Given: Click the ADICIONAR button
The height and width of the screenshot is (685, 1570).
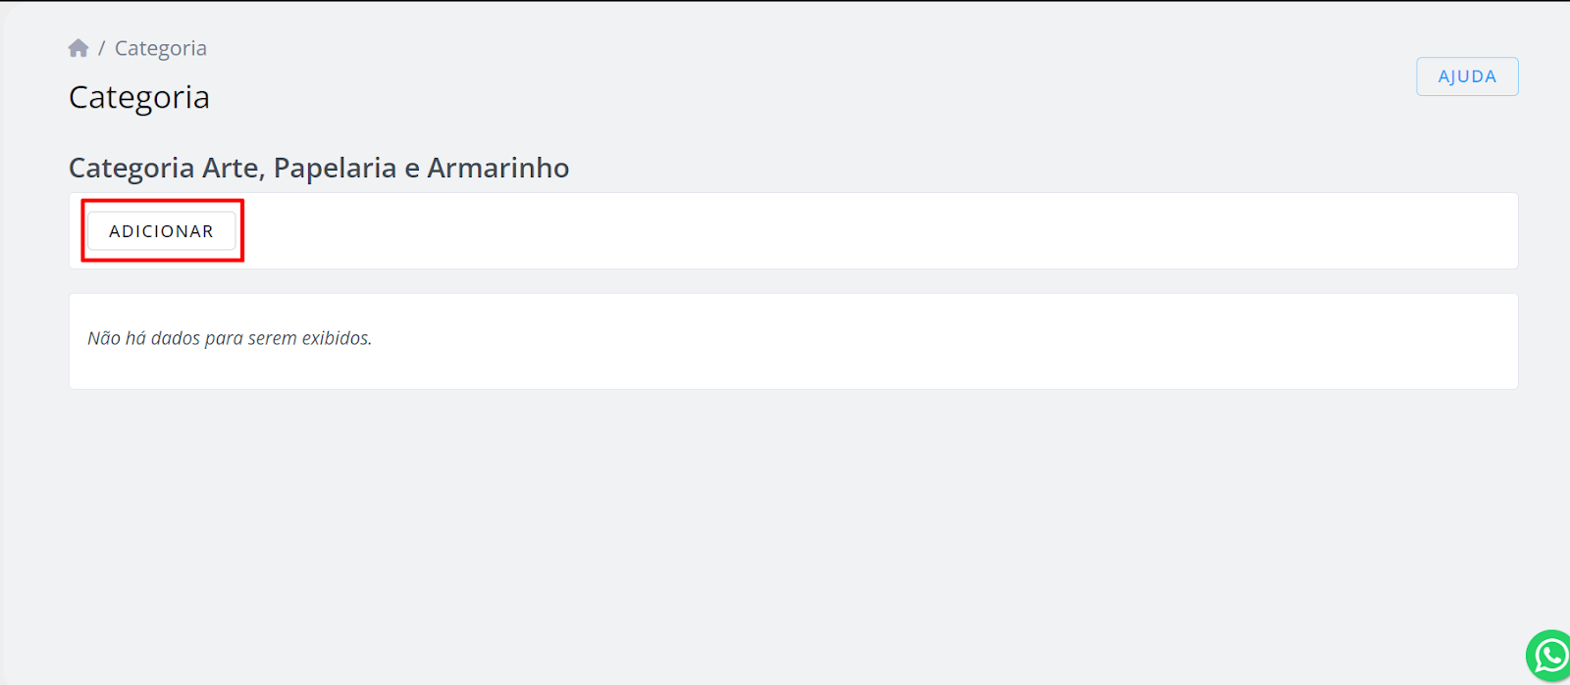Looking at the screenshot, I should tap(162, 231).
